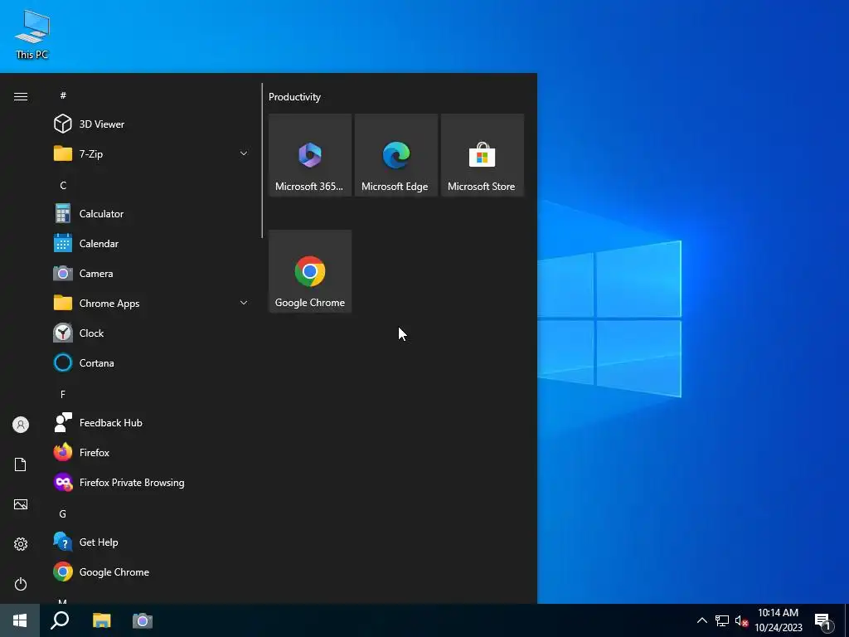Viewport: 849px width, 637px height.
Task: Open the user account icon in Start
Action: pyautogui.click(x=21, y=425)
